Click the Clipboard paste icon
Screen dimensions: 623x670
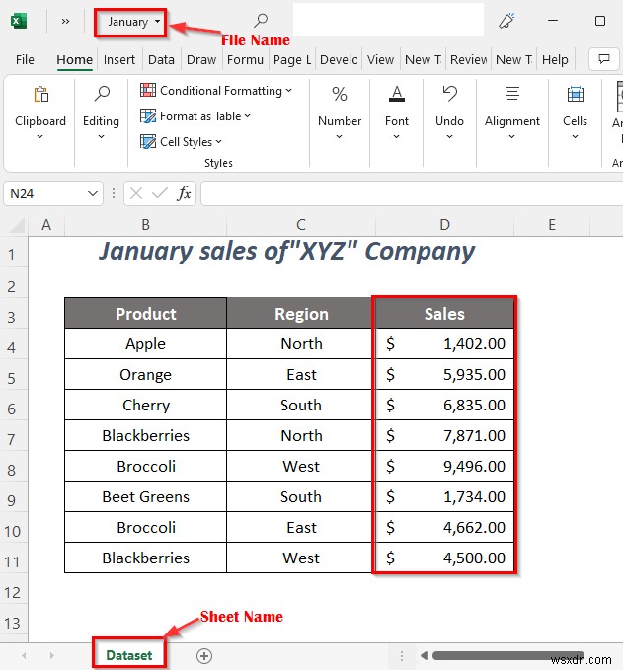pos(41,94)
